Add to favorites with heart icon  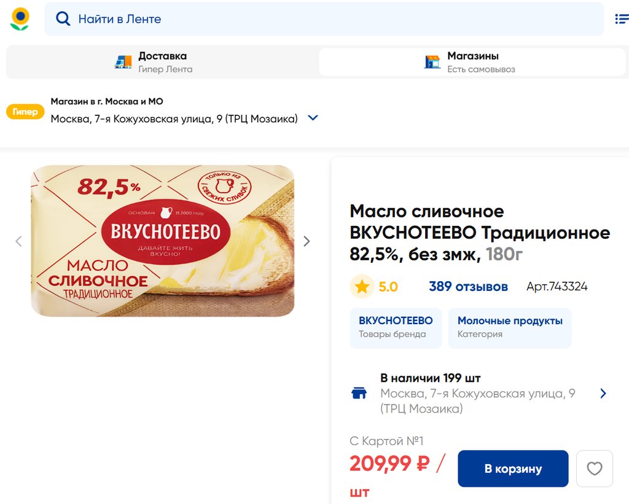(594, 468)
